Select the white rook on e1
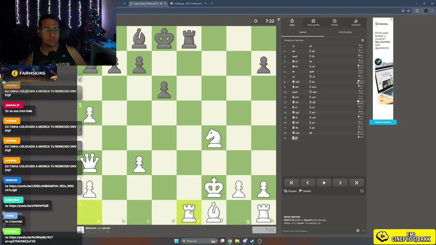Screen dimensions: 436x245 click(x=189, y=212)
